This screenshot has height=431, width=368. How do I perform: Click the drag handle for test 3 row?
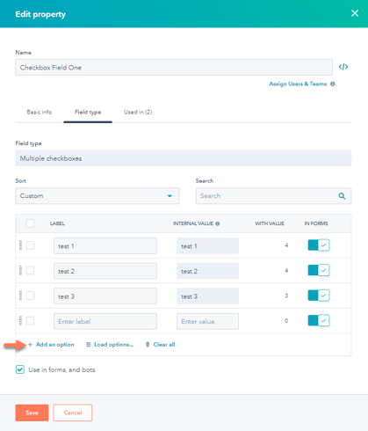tap(20, 296)
